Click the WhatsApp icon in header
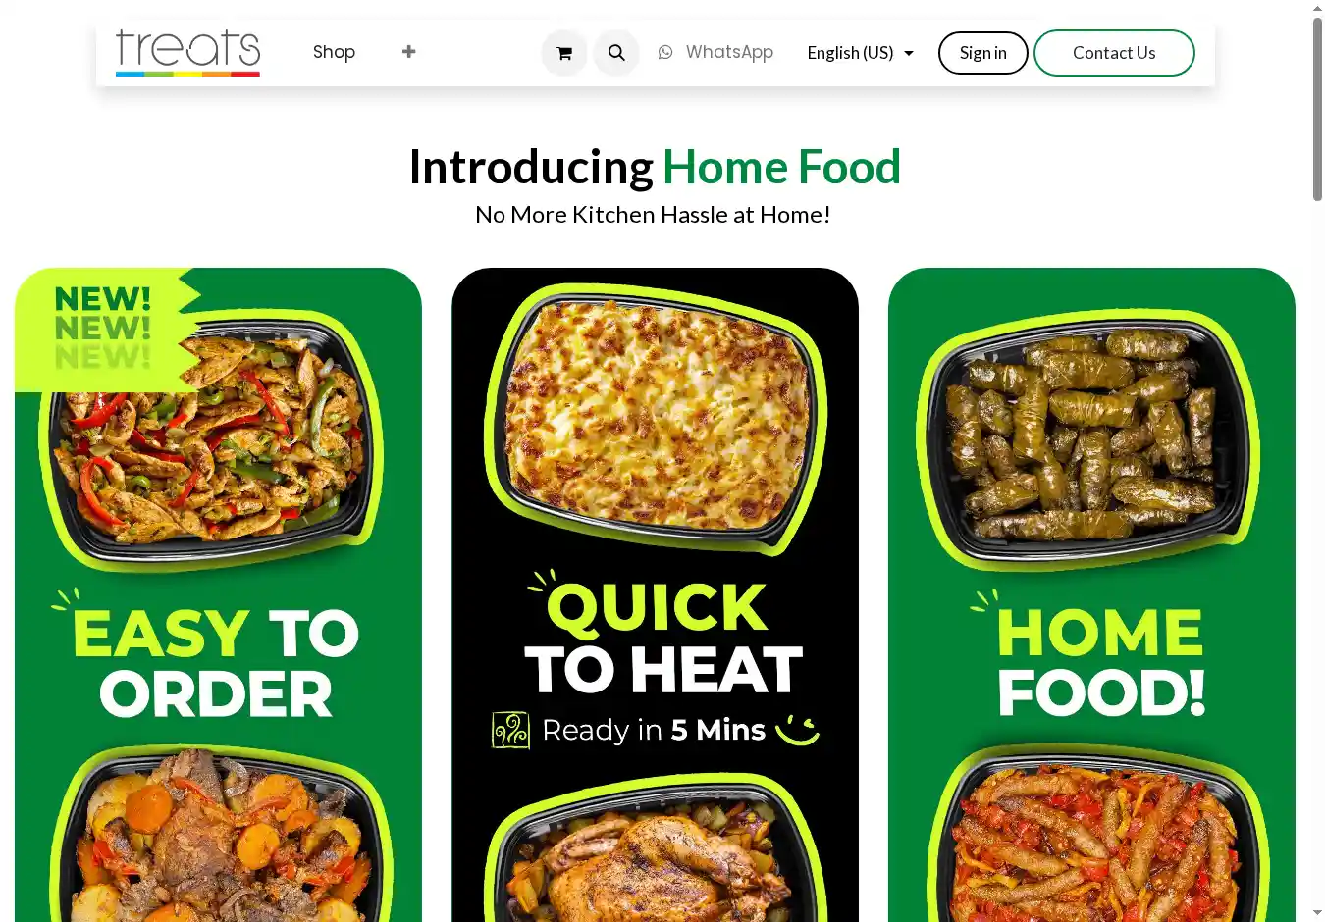The height and width of the screenshot is (922, 1325). tap(665, 52)
